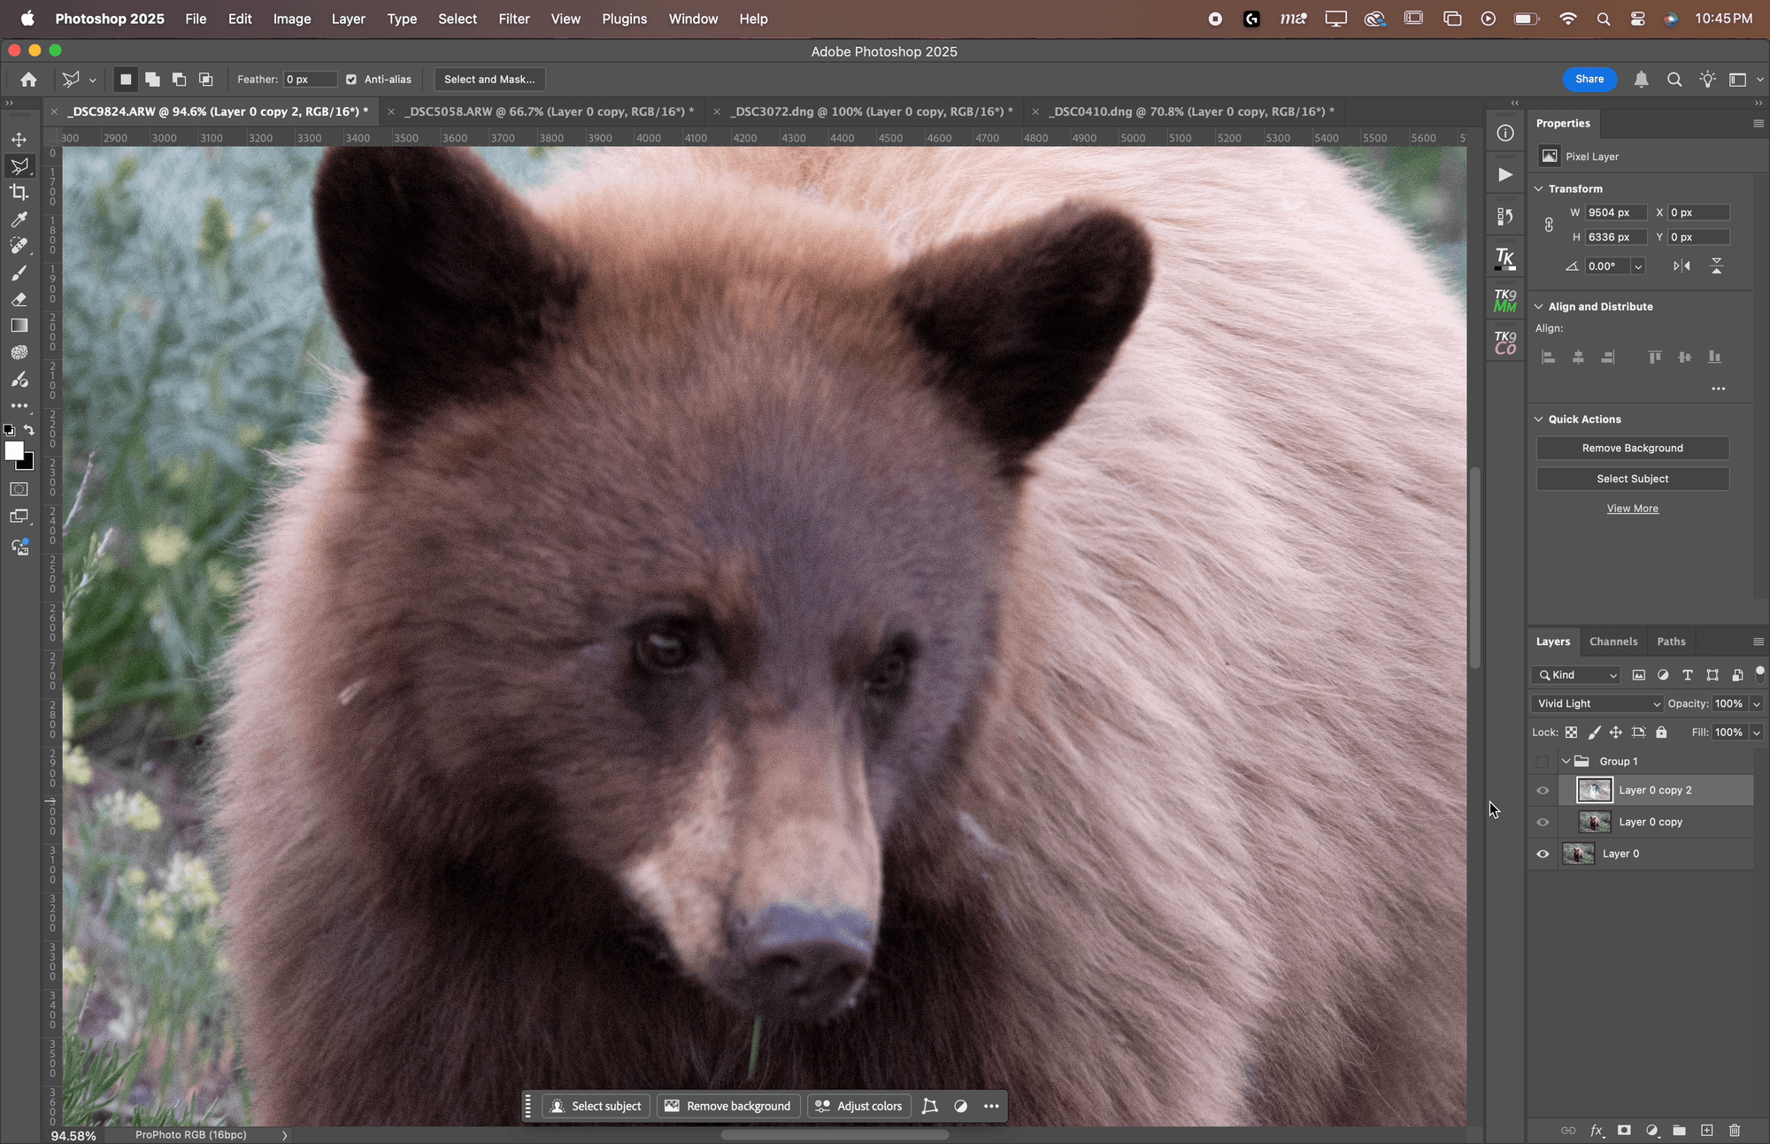The height and width of the screenshot is (1144, 1770).
Task: Choose the Spot Healing Brush tool
Action: coord(19,246)
